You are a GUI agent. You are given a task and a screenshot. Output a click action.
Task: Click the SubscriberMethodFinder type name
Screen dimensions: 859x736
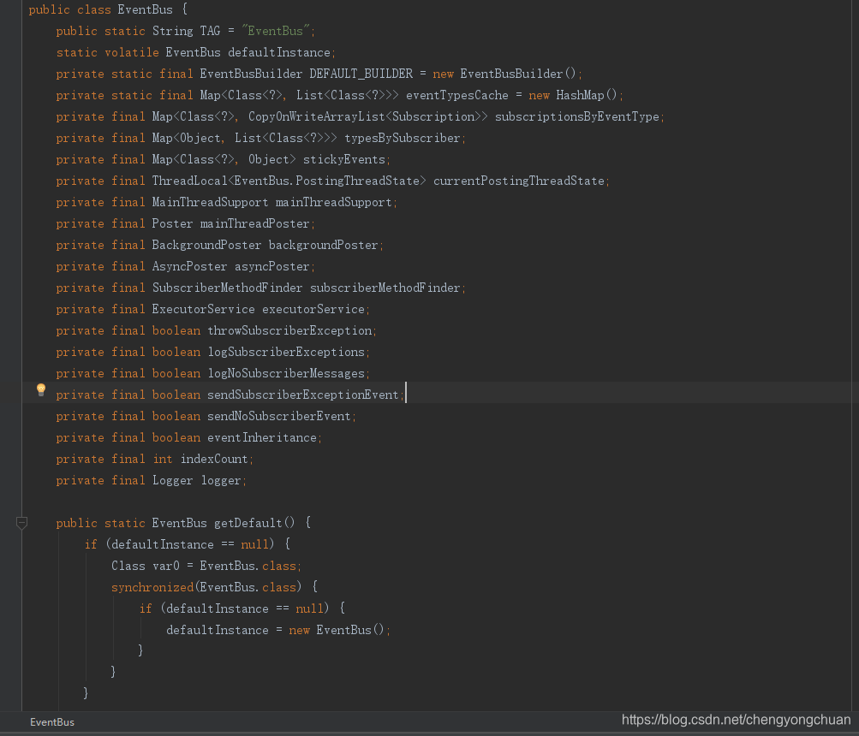(227, 287)
